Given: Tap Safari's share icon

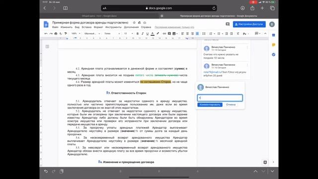Looking at the screenshot, I should (x=252, y=8).
